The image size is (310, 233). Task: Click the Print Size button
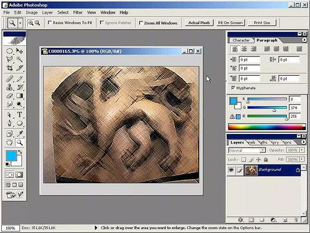pyautogui.click(x=262, y=23)
